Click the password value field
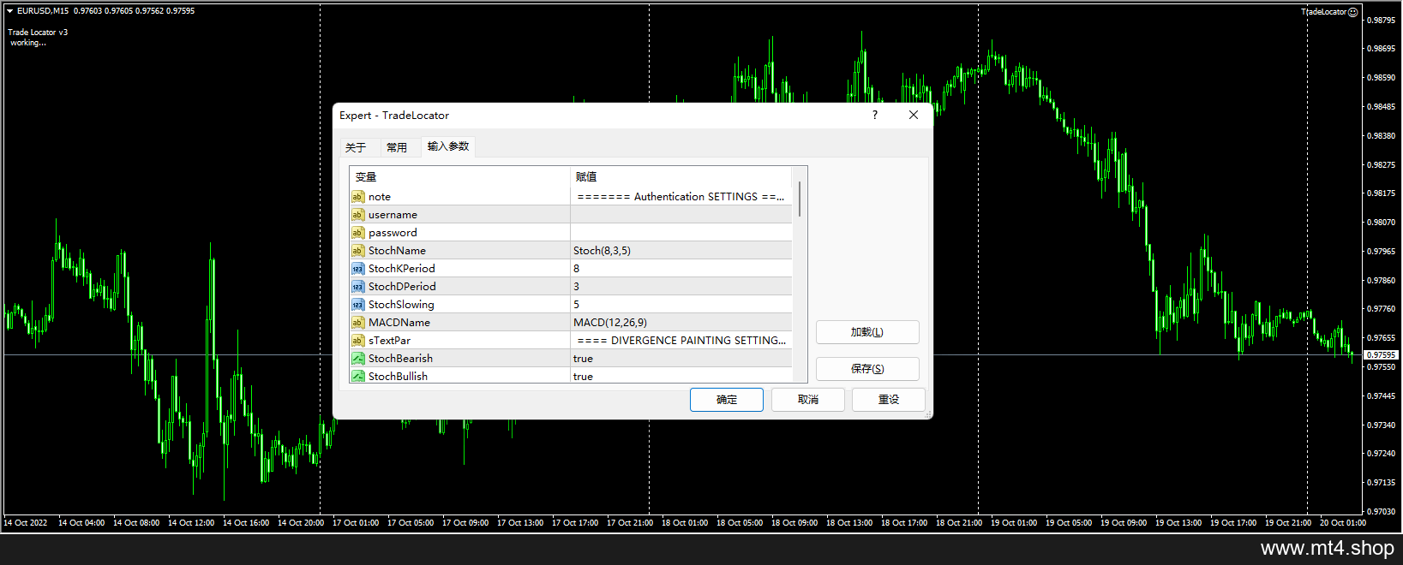Image resolution: width=1403 pixels, height=565 pixels. point(681,233)
